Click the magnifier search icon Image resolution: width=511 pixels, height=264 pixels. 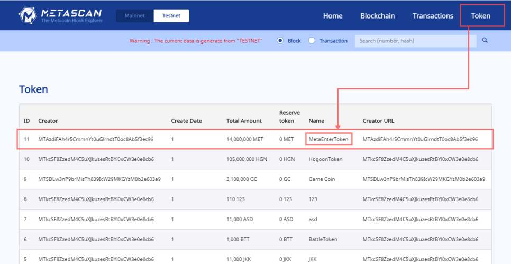click(485, 40)
